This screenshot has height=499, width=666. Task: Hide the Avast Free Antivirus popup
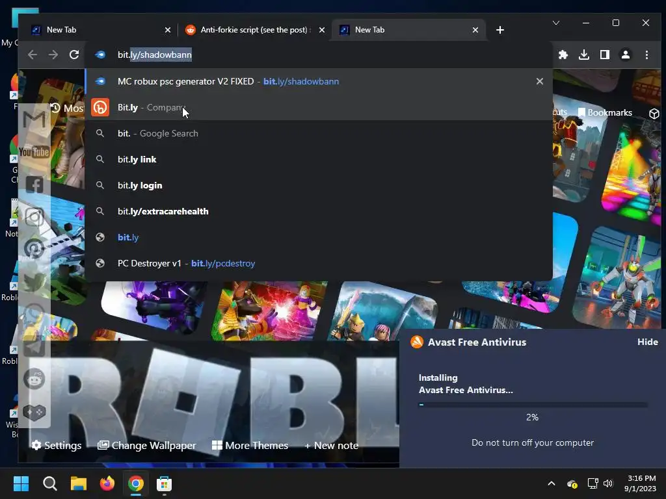(647, 342)
